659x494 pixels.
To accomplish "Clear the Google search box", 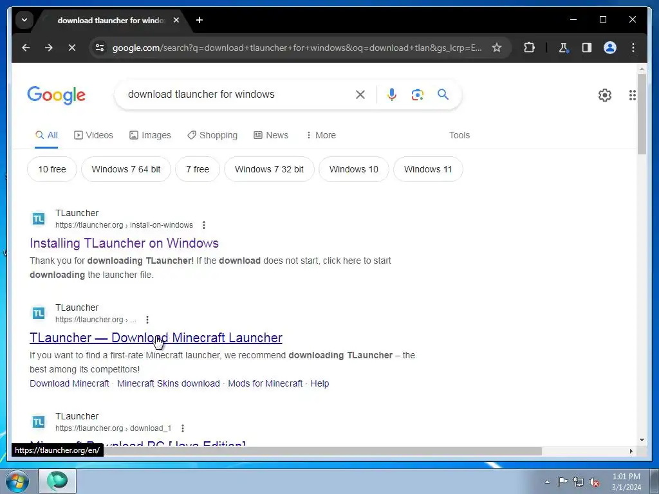I will (360, 95).
